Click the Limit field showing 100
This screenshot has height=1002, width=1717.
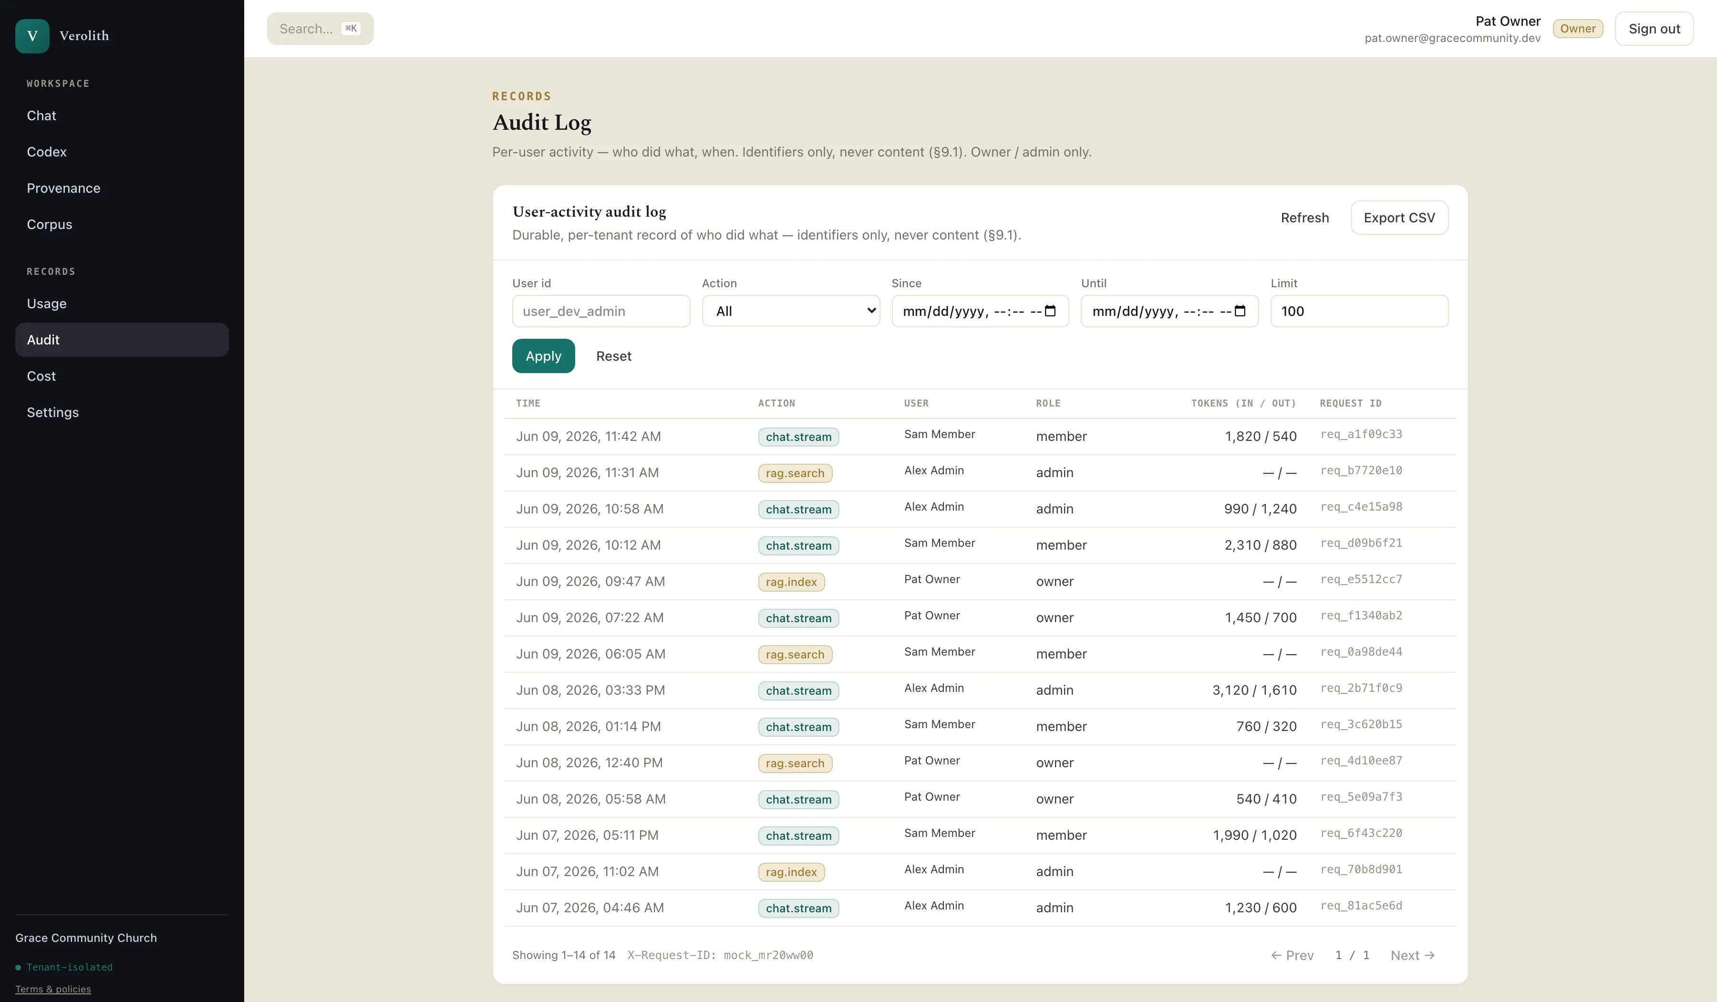pos(1359,311)
